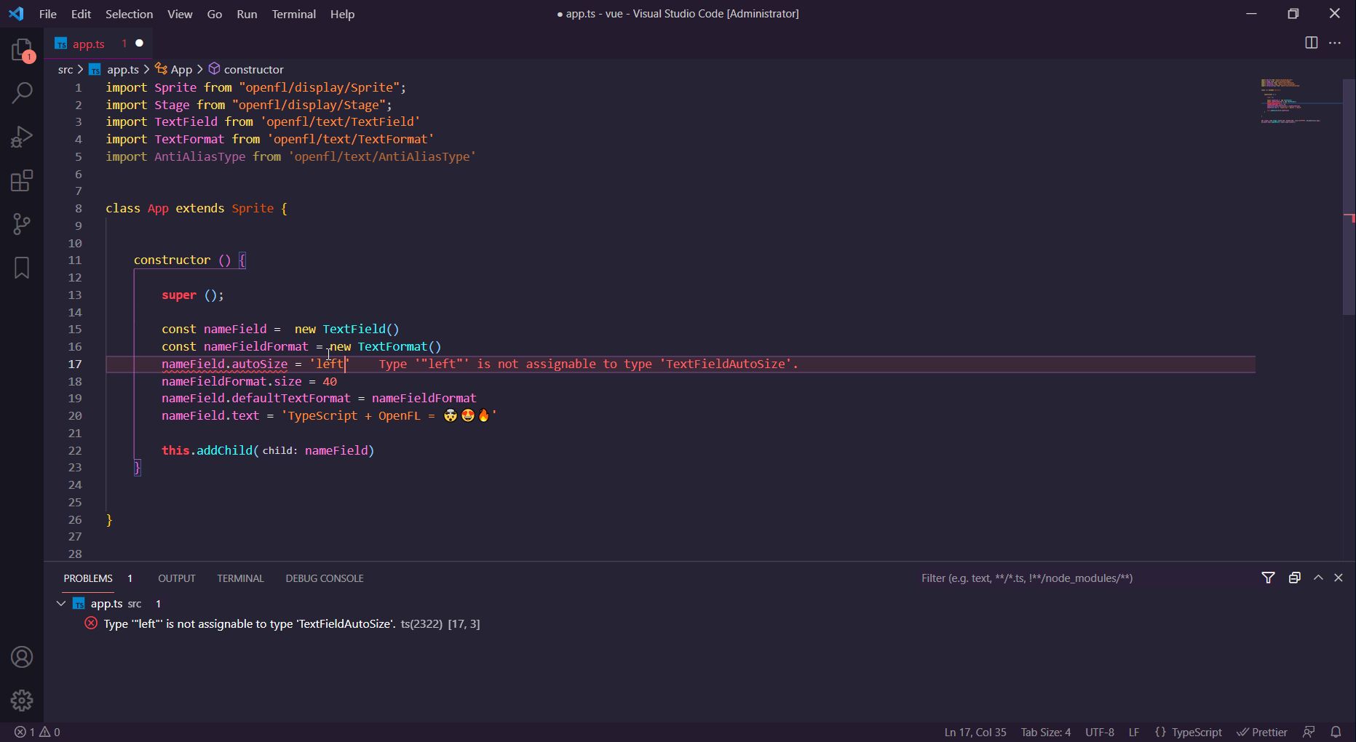This screenshot has width=1356, height=742.
Task: Open the Search view icon
Action: [x=22, y=93]
